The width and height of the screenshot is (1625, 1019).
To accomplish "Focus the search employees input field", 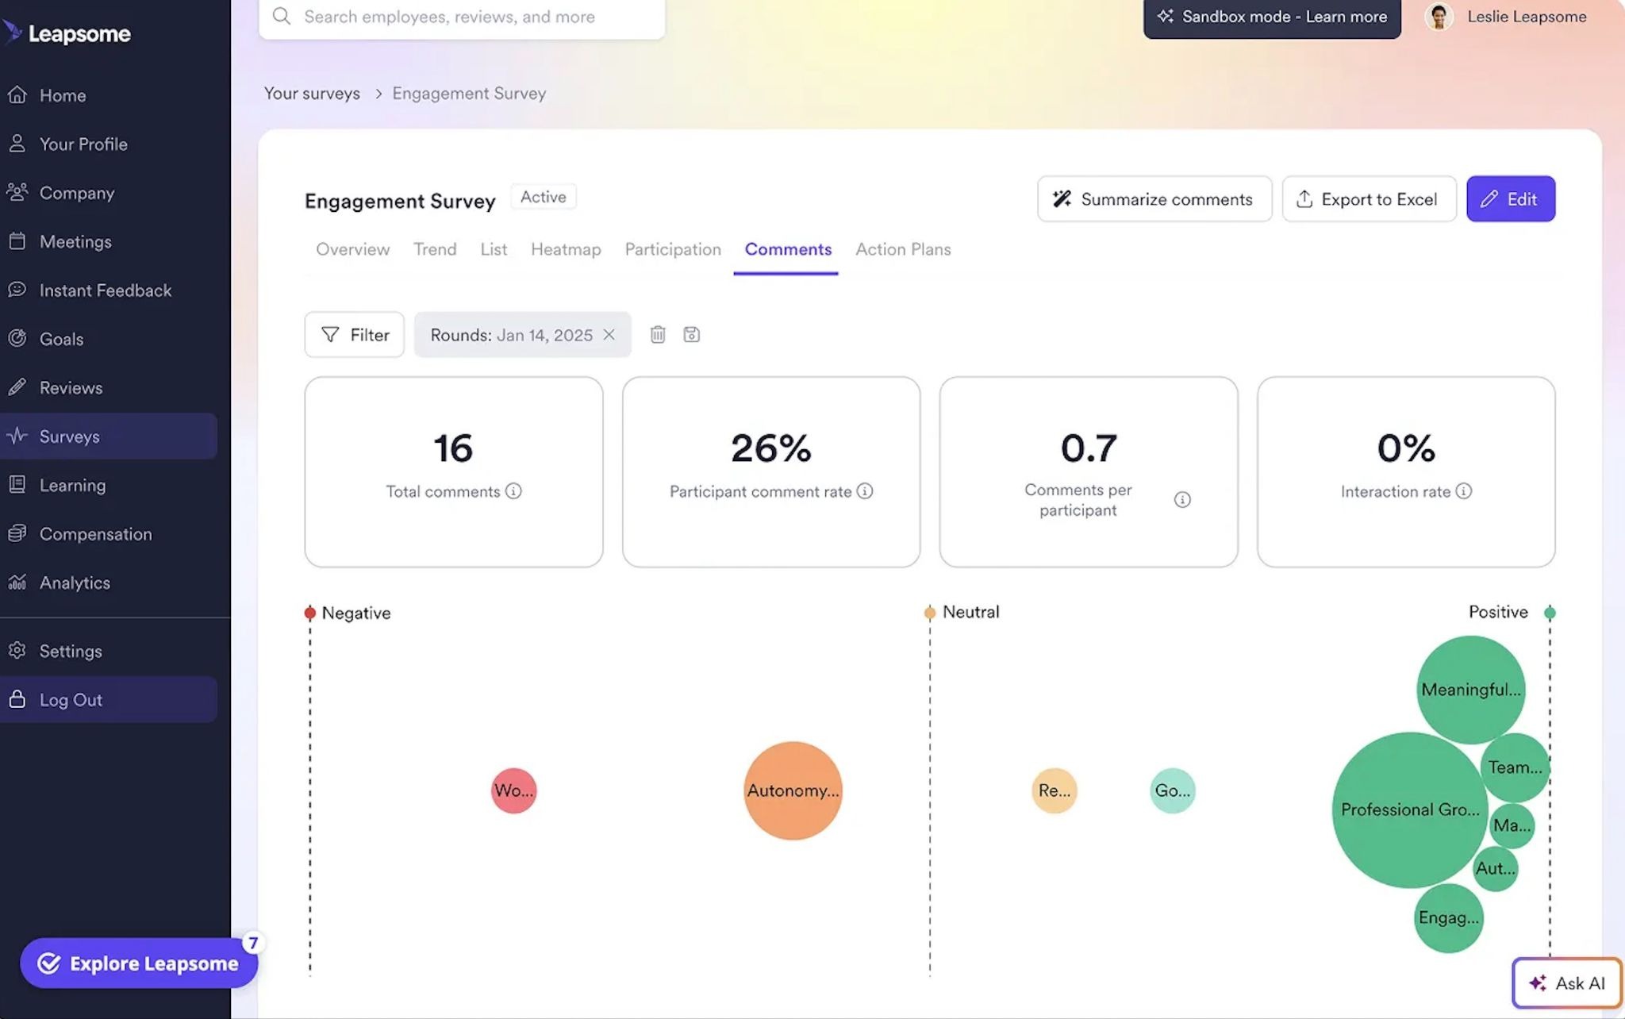I will pyautogui.click(x=462, y=17).
